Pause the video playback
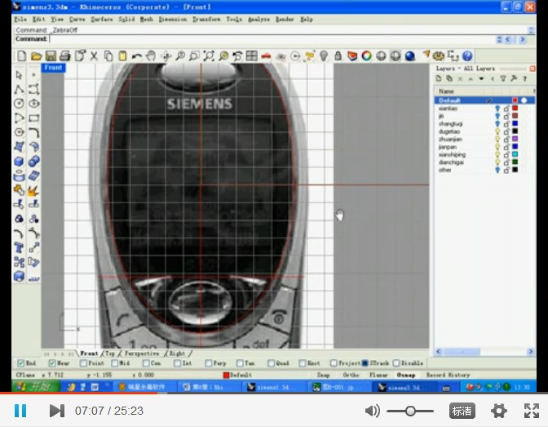548x427 pixels. click(x=20, y=411)
